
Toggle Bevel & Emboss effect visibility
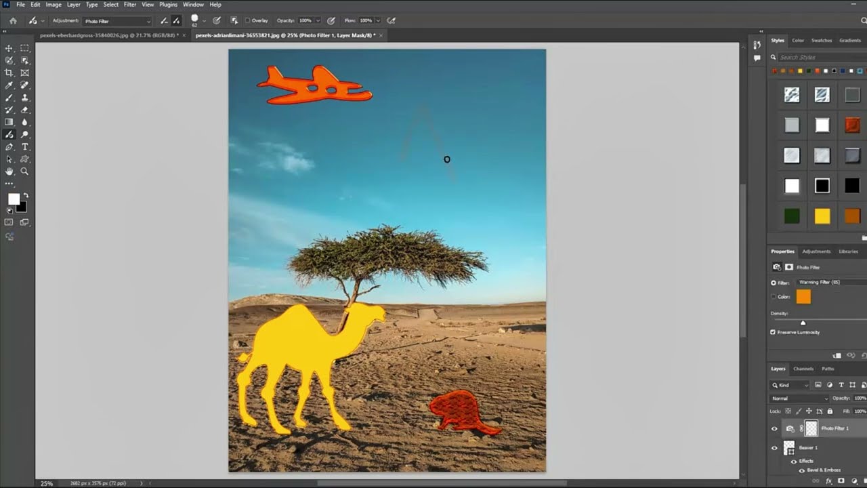802,470
